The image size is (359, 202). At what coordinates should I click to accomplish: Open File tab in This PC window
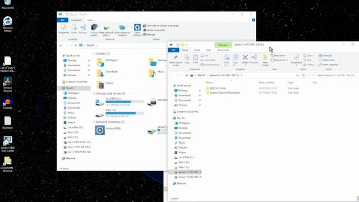pos(62,20)
